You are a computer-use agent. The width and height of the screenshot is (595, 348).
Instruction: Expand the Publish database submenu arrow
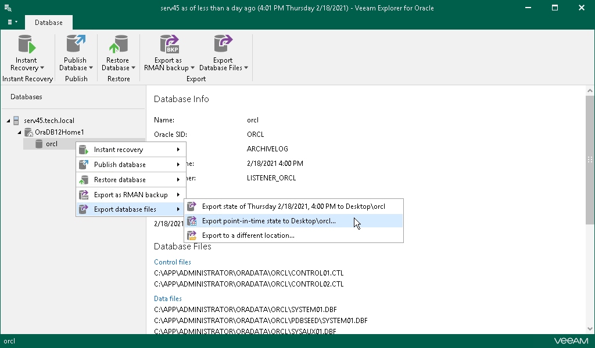tap(178, 165)
